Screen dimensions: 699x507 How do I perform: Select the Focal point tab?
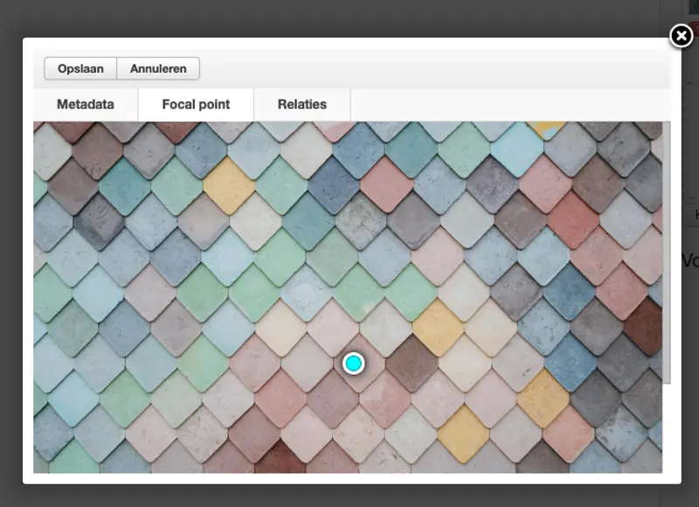tap(196, 104)
